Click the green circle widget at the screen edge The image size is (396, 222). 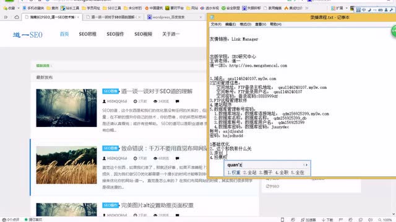click(x=394, y=31)
